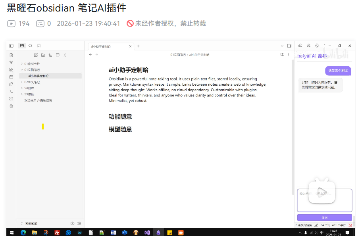Open the AI robot icon in ribbon
The image size is (356, 236).
tap(11, 106)
